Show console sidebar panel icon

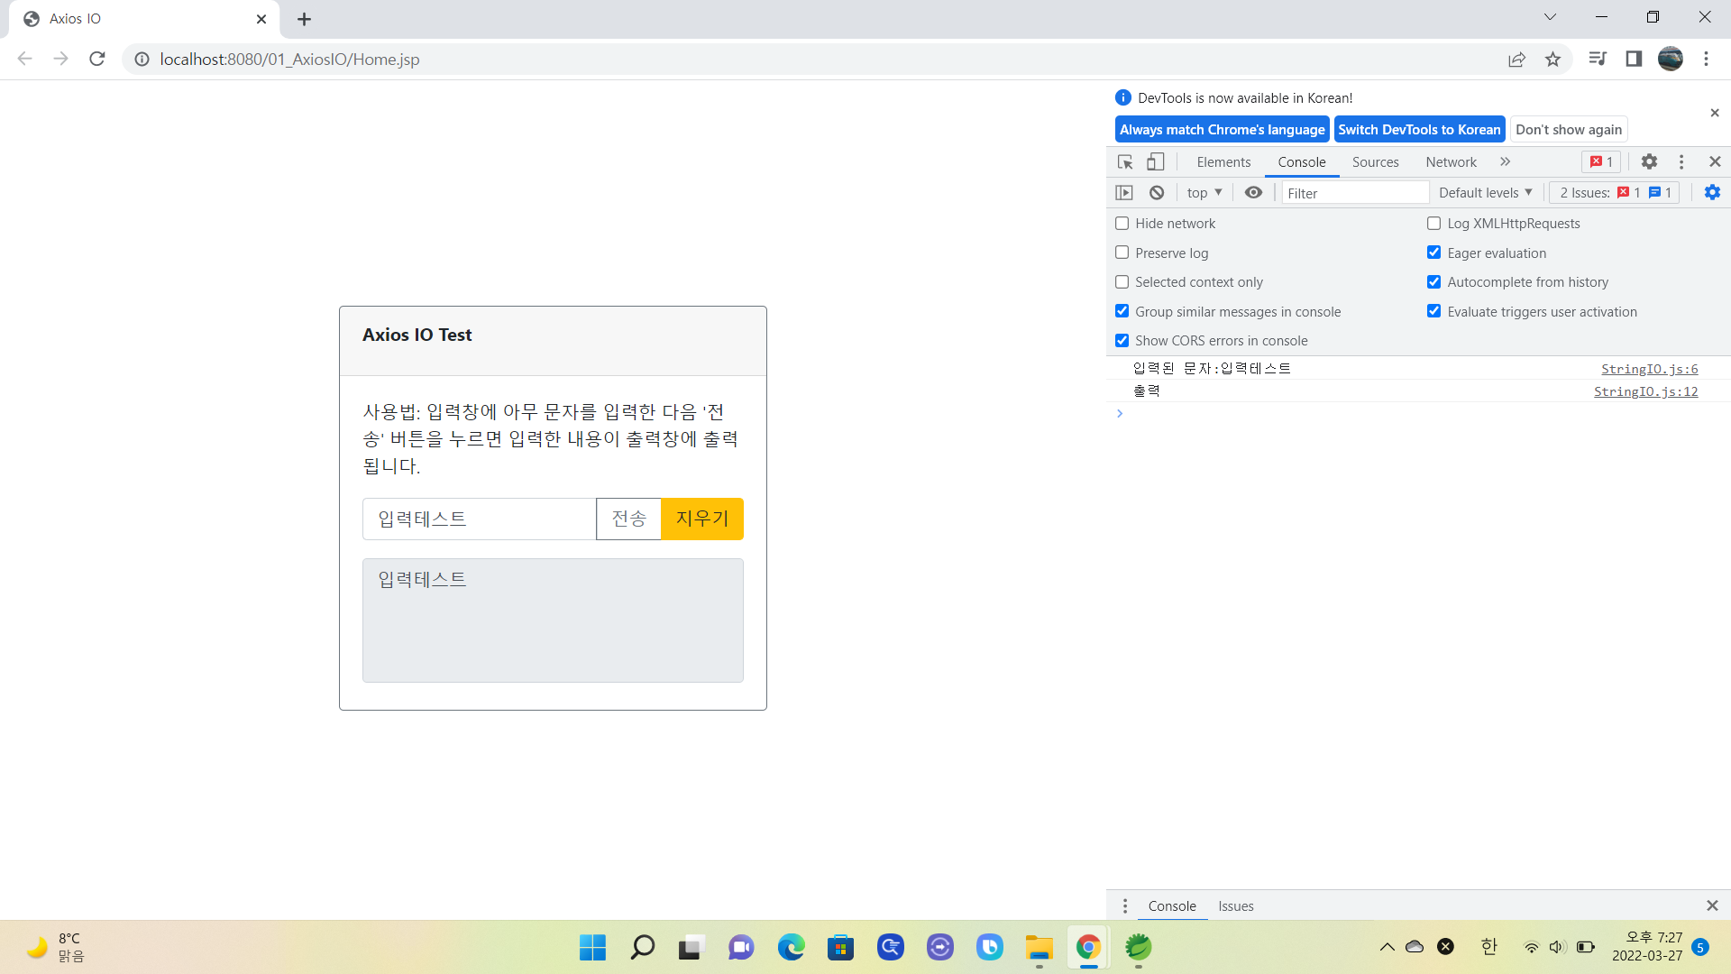pos(1124,193)
